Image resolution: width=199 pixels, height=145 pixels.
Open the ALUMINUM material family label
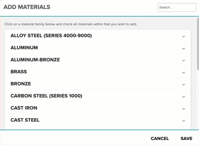click(x=24, y=48)
